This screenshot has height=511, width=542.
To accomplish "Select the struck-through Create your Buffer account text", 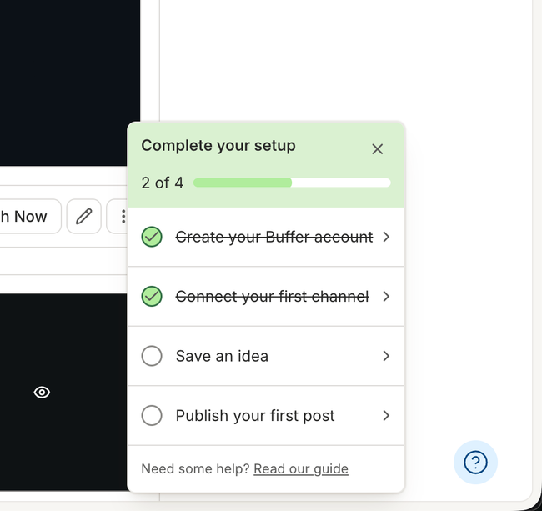I will tap(274, 237).
